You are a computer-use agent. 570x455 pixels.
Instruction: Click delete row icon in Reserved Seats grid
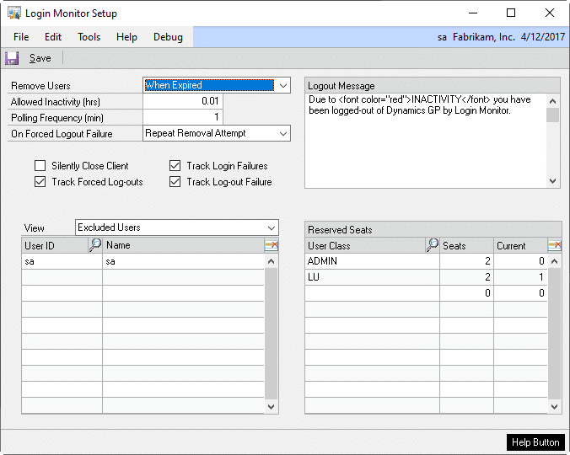pyautogui.click(x=554, y=245)
